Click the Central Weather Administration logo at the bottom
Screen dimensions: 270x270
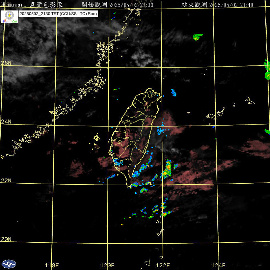[x=9, y=264]
